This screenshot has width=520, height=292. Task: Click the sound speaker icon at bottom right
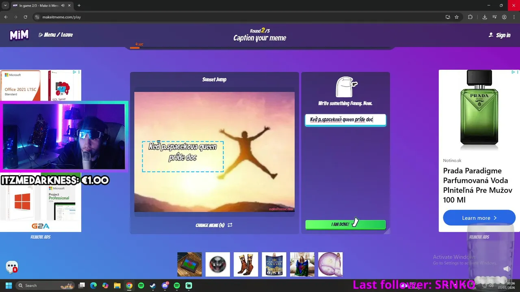coord(507,268)
